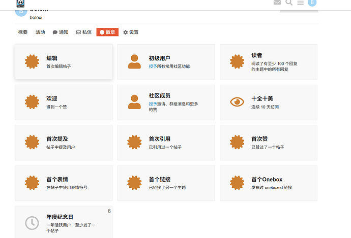This screenshot has height=238, width=351.
Task: Click description 在帖子中使用表情符号
Action: pyautogui.click(x=67, y=188)
